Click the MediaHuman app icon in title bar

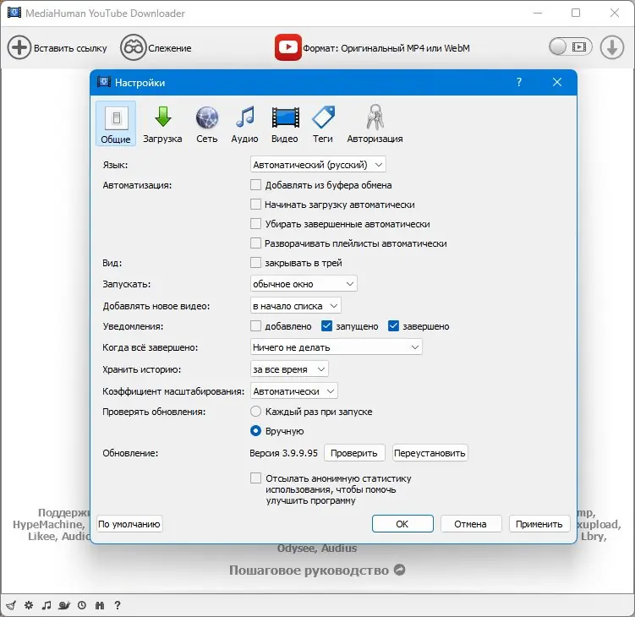point(14,13)
